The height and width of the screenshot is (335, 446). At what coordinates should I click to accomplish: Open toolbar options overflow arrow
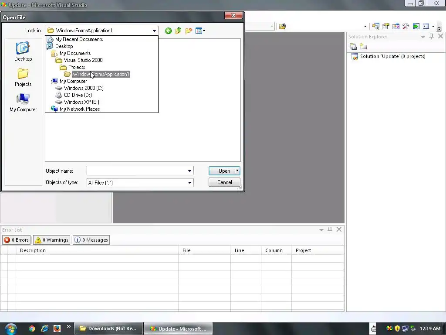click(439, 28)
